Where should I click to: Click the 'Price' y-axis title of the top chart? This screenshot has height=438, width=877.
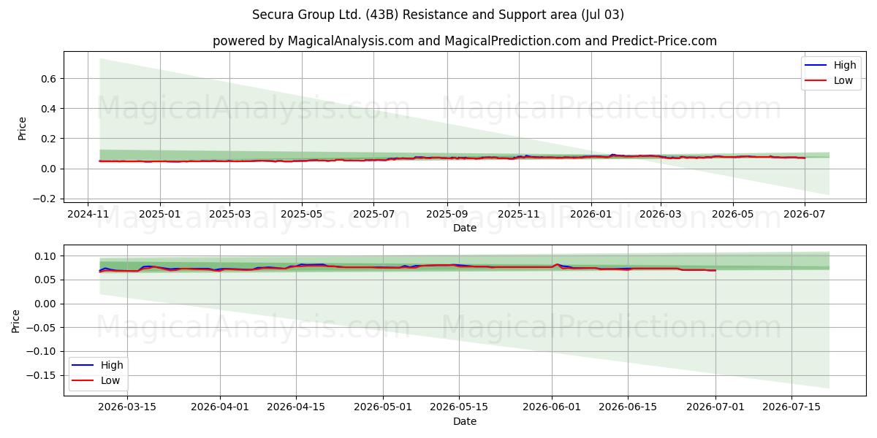pos(22,128)
